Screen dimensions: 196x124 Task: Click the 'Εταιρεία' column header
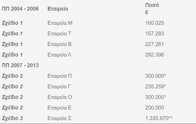(58, 9)
